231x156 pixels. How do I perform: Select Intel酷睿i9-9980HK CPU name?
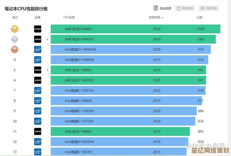[x=79, y=60]
